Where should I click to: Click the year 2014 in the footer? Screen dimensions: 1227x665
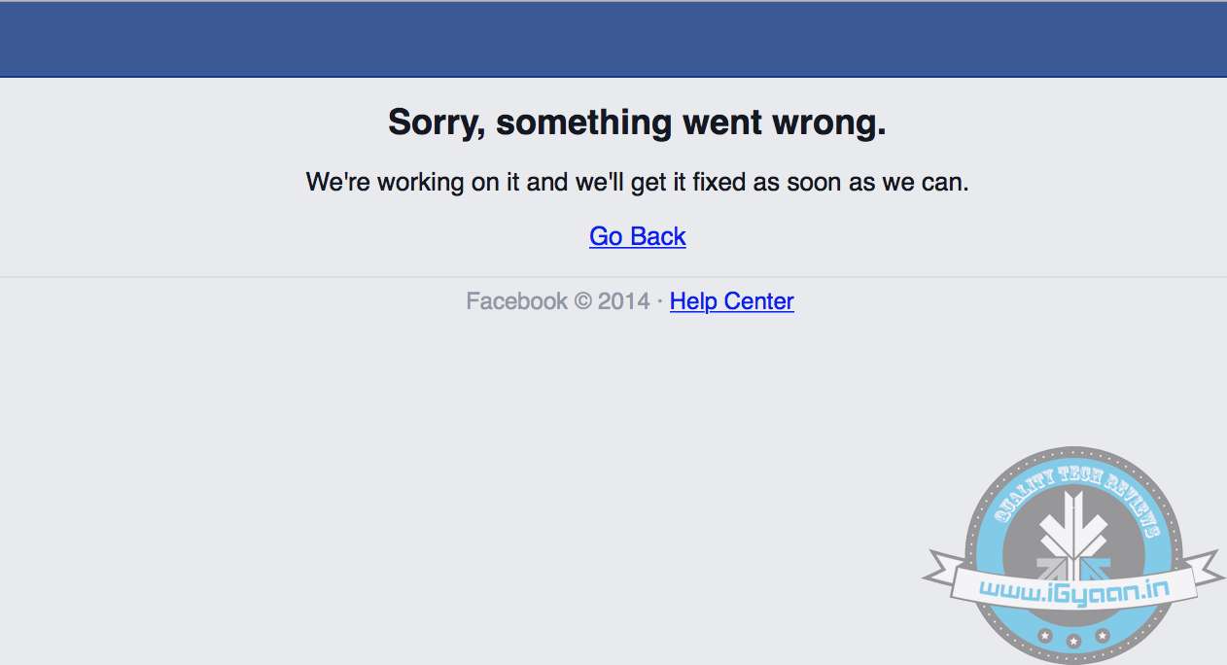click(x=623, y=301)
